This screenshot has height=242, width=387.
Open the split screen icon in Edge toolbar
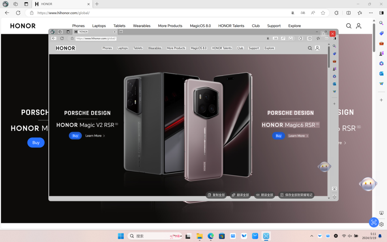[349, 13]
